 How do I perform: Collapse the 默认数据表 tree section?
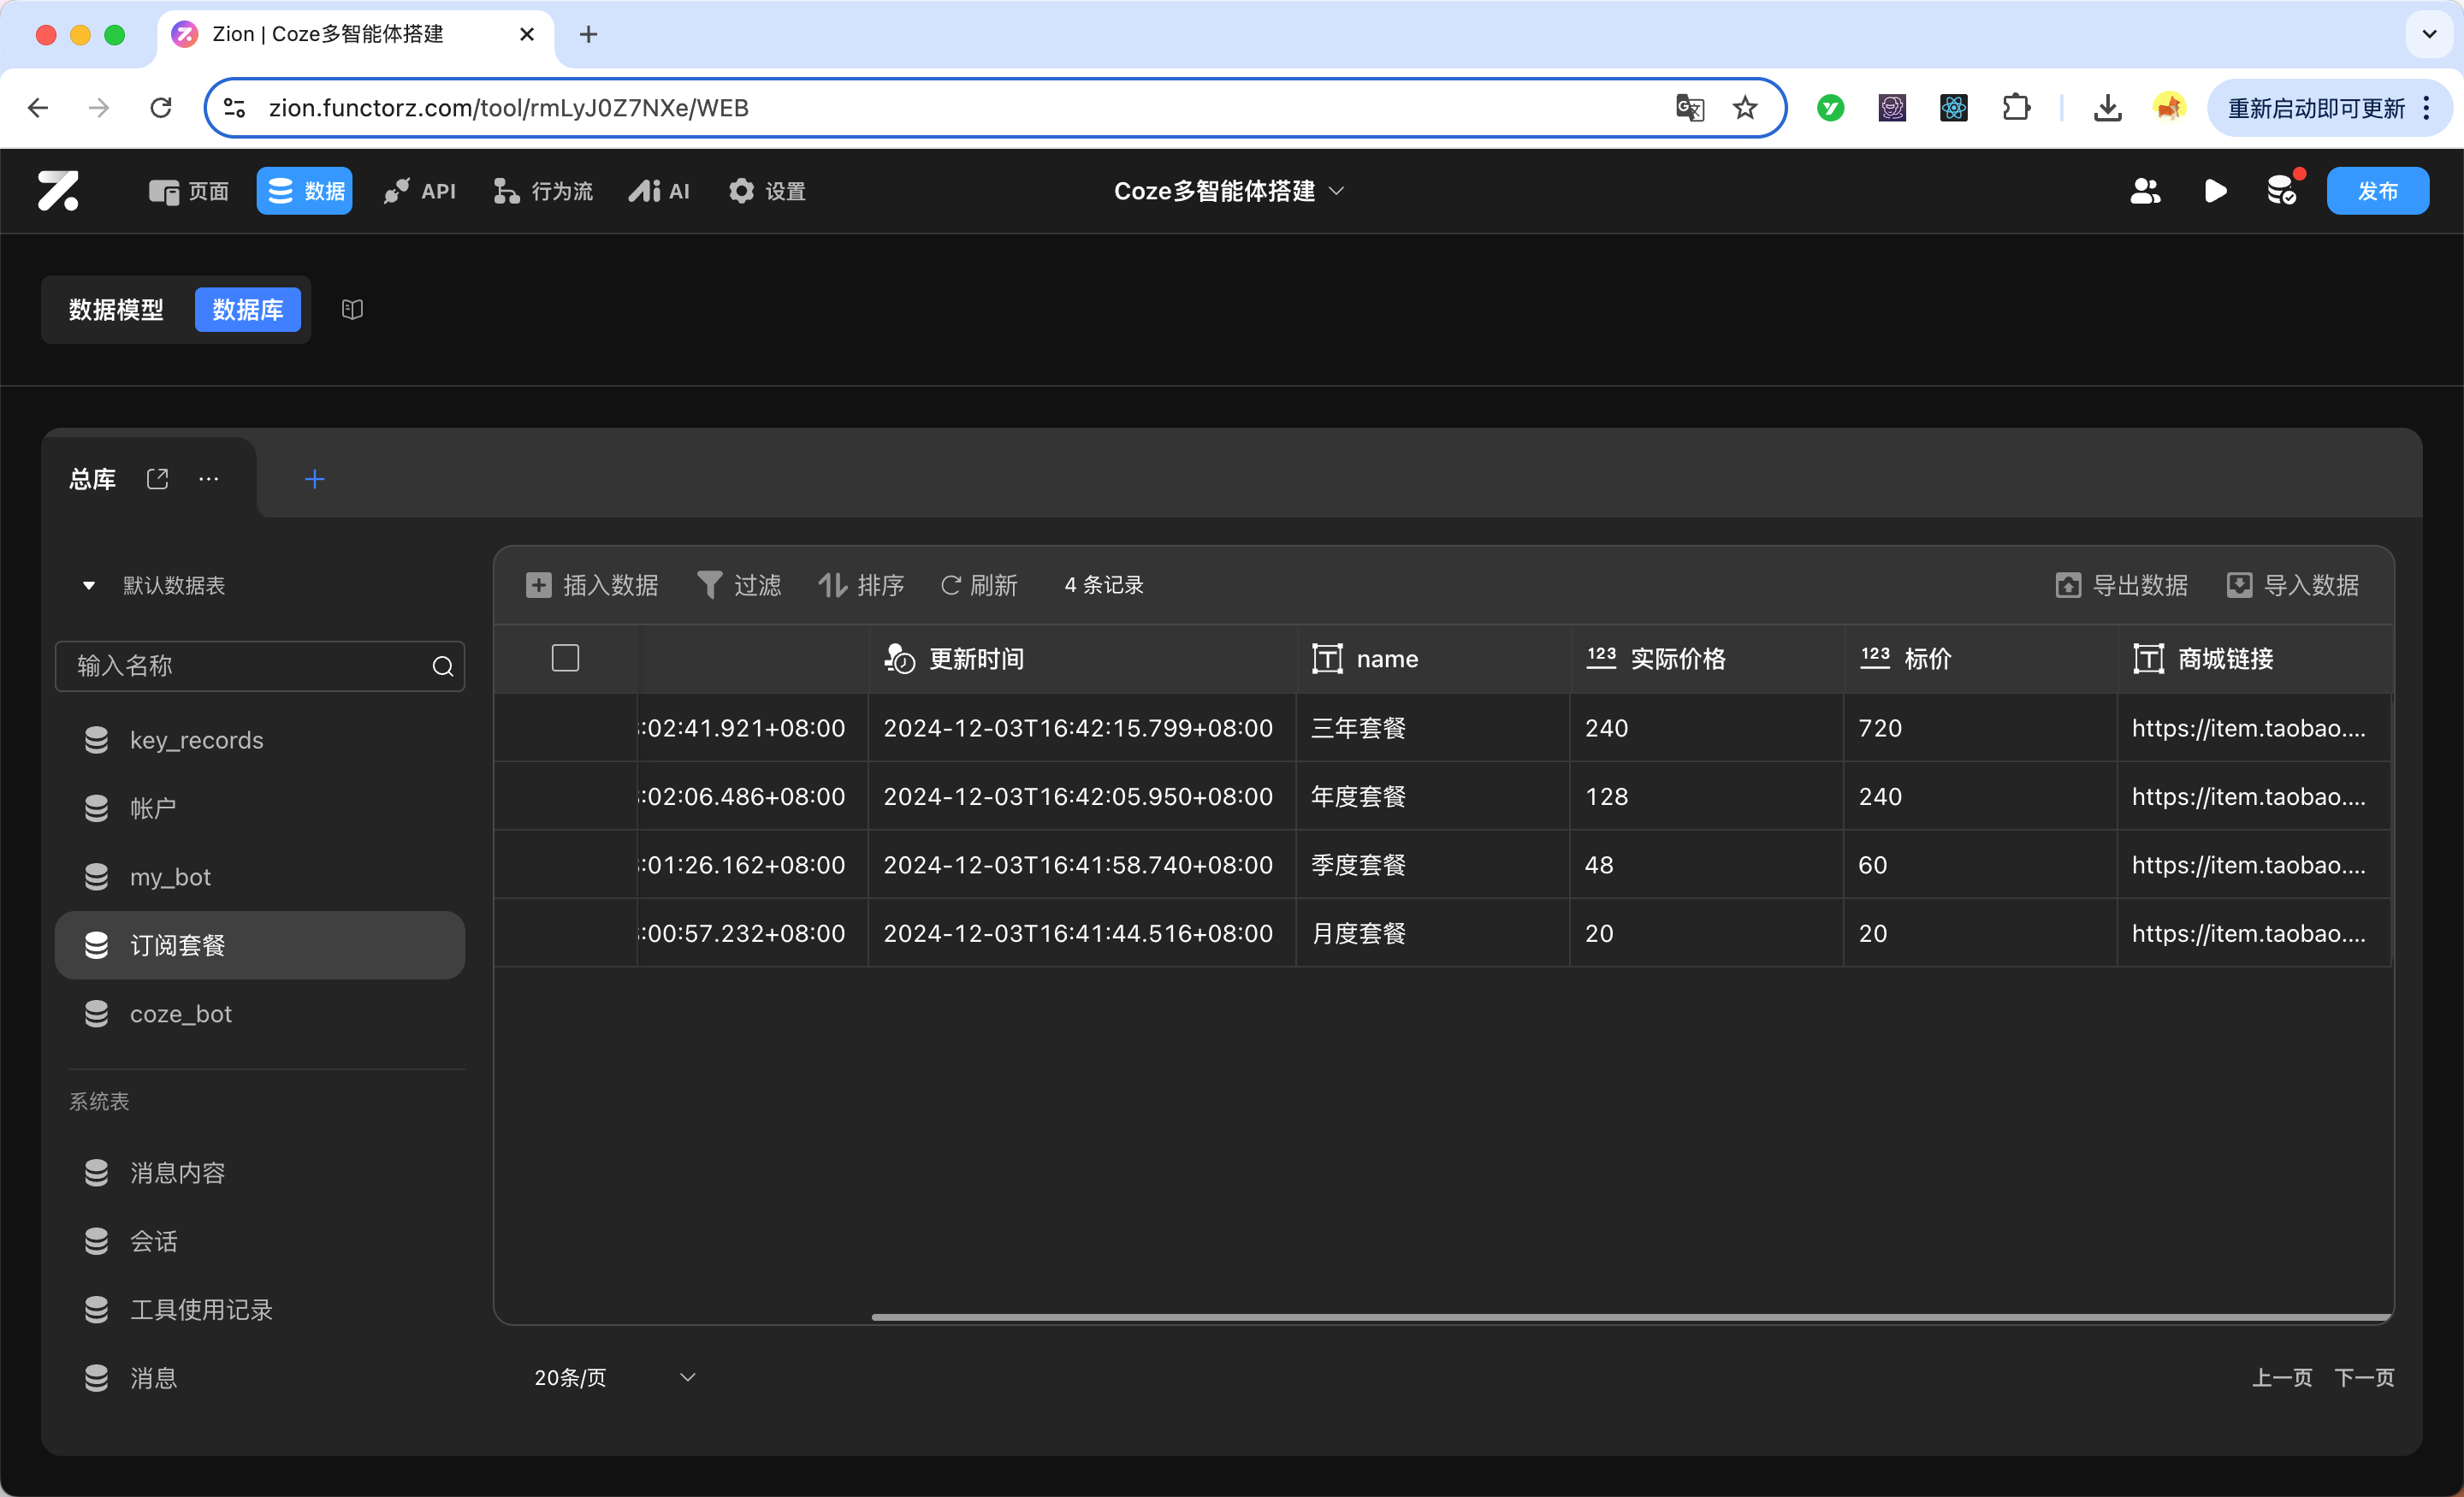click(x=89, y=585)
